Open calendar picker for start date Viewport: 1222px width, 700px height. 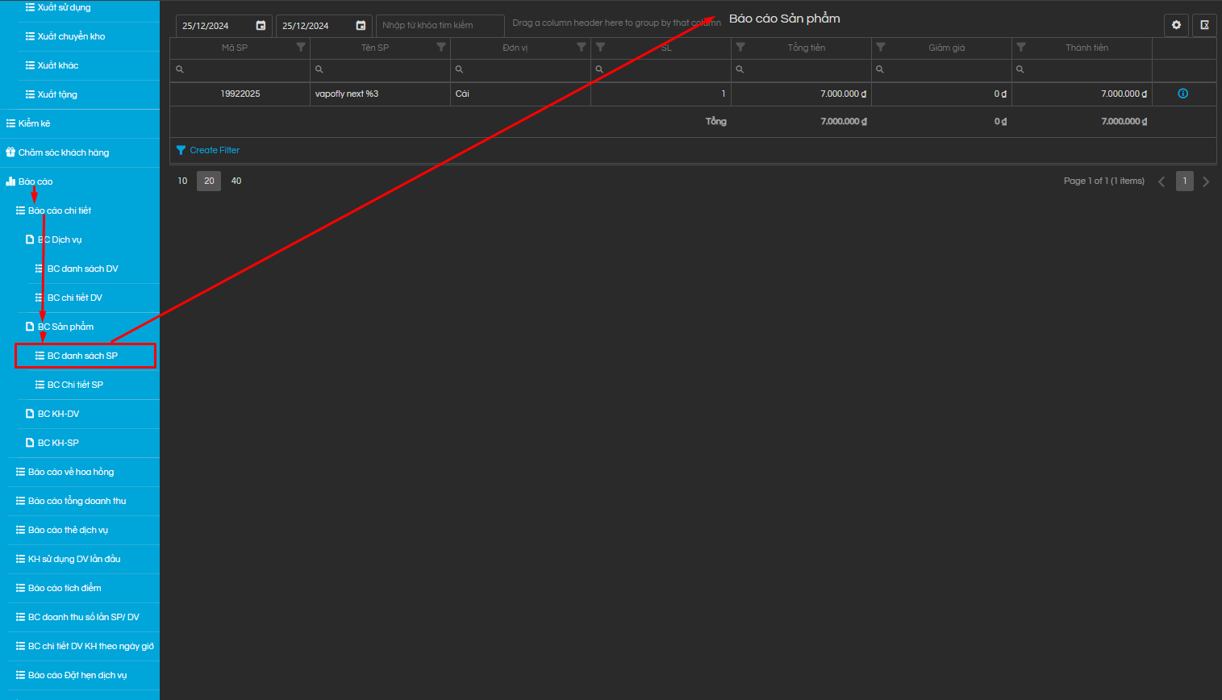coord(261,26)
